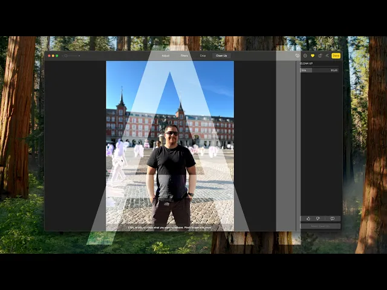
Task: Click the Clean Up brush Size slider
Action: pyautogui.click(x=319, y=70)
